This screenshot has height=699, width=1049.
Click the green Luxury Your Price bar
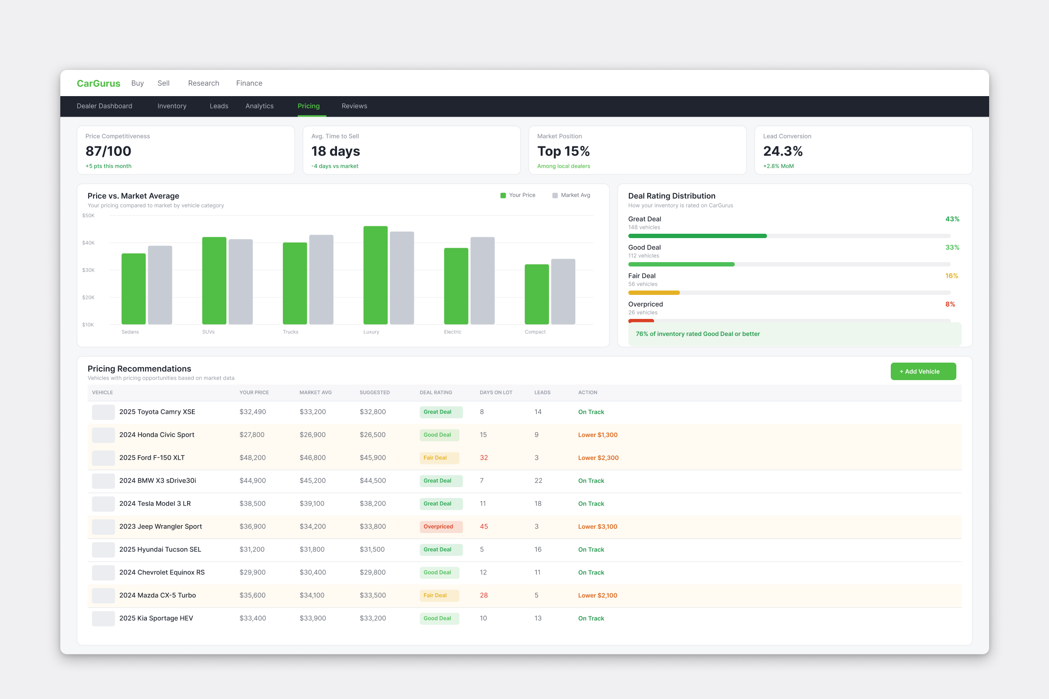click(x=375, y=275)
